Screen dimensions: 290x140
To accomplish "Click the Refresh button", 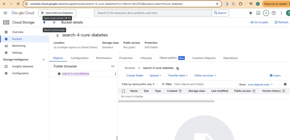I will [x=281, y=22].
